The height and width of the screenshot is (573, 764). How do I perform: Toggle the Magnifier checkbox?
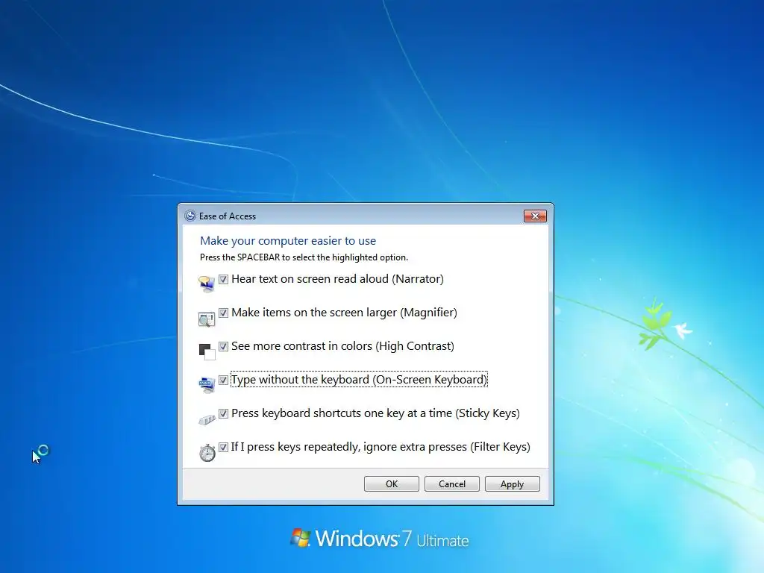click(x=223, y=313)
